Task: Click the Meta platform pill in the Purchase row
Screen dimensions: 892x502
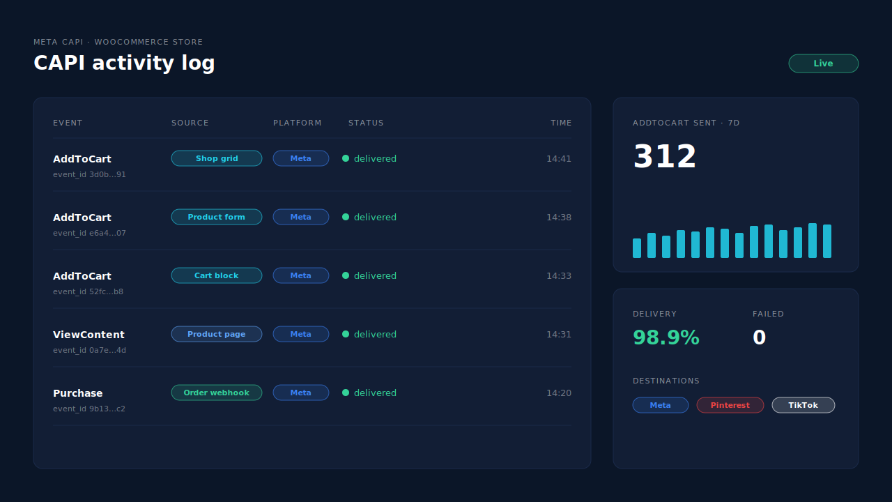Action: (301, 393)
